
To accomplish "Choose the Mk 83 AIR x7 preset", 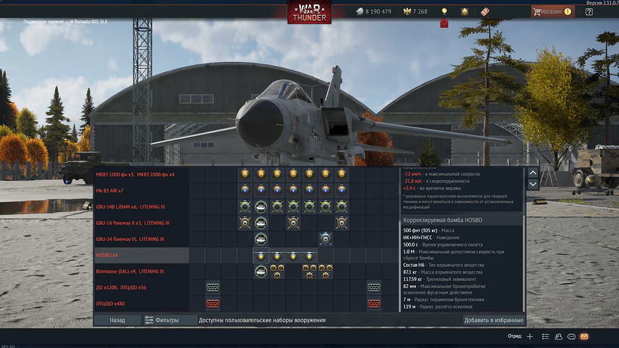I will [141, 190].
